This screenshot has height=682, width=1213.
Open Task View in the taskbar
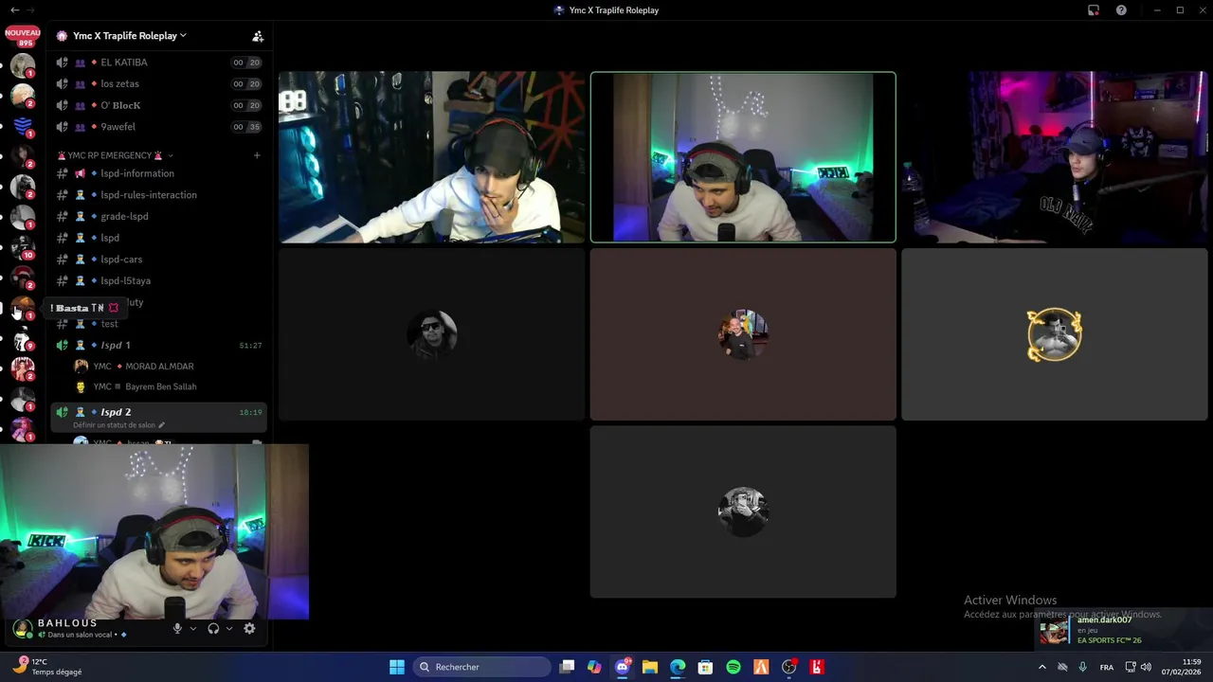click(x=567, y=667)
